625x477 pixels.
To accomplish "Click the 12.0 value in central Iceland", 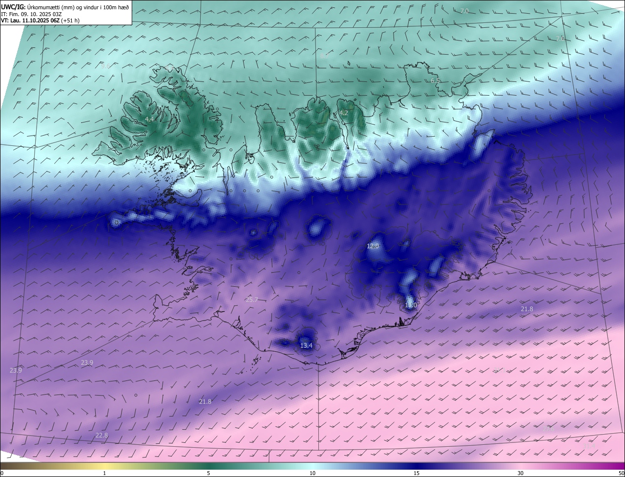I will (373, 246).
